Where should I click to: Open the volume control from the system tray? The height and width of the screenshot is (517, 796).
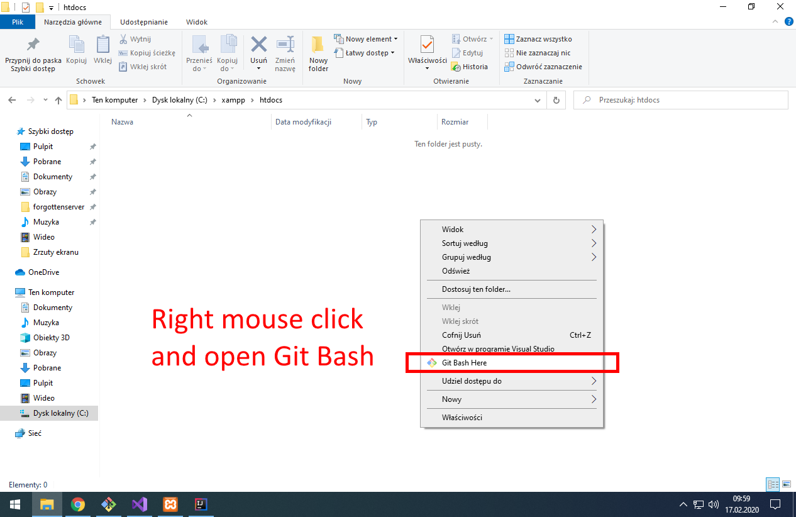(x=713, y=504)
